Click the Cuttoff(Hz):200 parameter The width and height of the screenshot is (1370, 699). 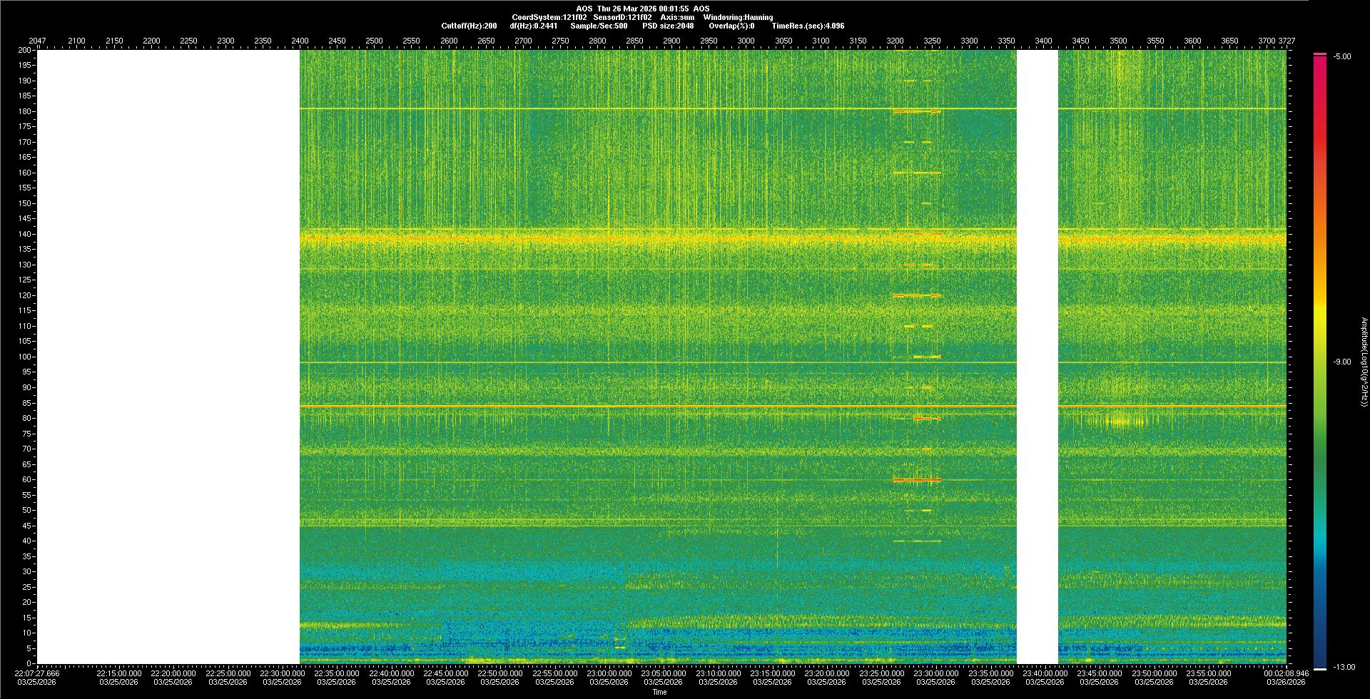tap(469, 26)
